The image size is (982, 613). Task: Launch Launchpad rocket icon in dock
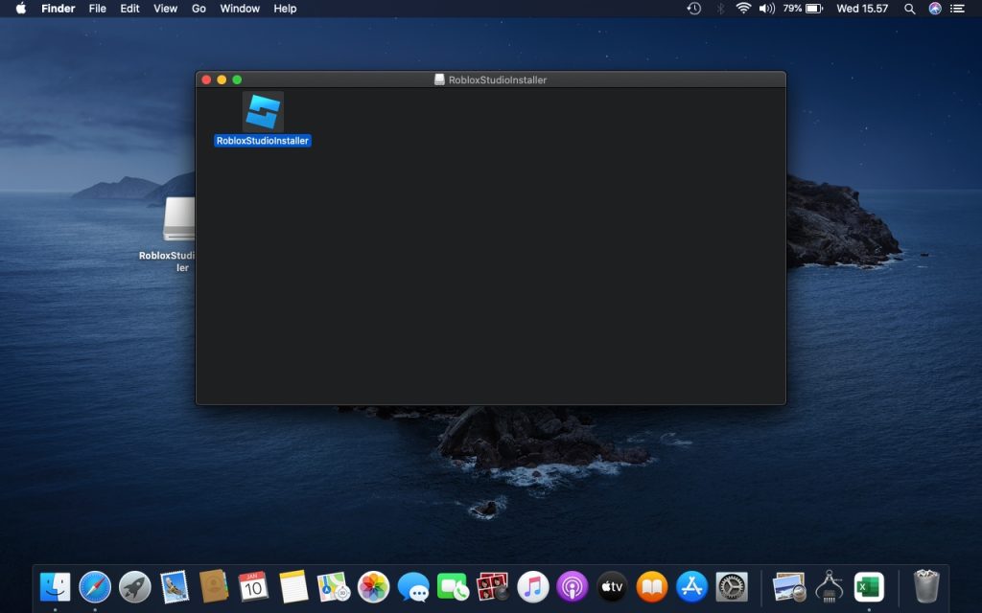pyautogui.click(x=134, y=587)
